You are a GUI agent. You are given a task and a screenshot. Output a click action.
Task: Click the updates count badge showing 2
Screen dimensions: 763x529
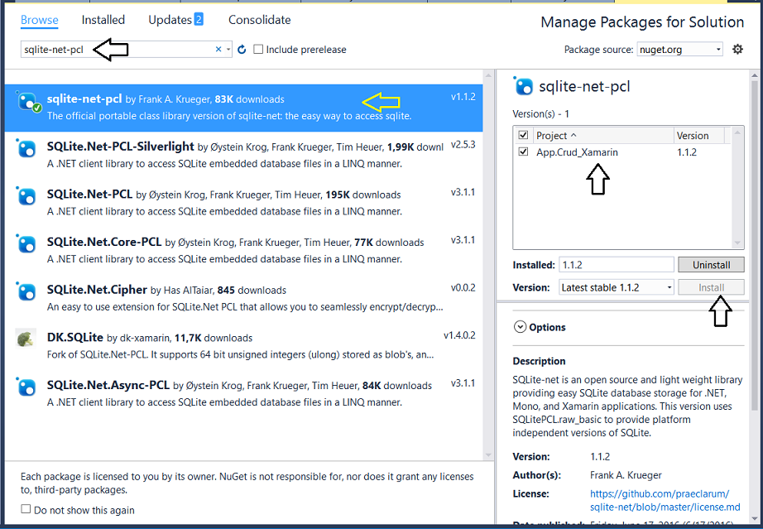pos(199,20)
